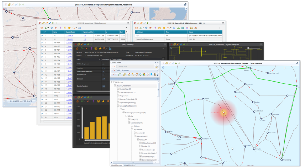This screenshot has width=303, height=168.
Task: Click green back arrow in Geo Location Diagram window
Action: (176, 63)
